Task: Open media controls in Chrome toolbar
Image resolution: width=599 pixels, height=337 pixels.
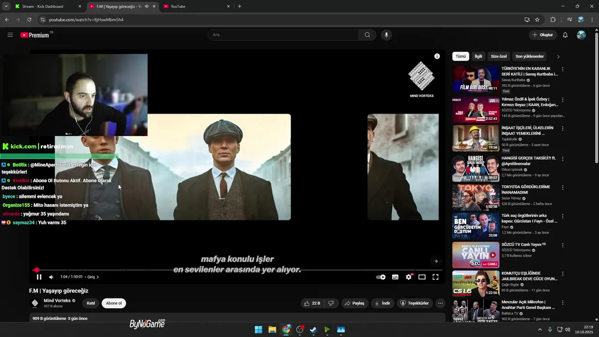Action: 570,20
